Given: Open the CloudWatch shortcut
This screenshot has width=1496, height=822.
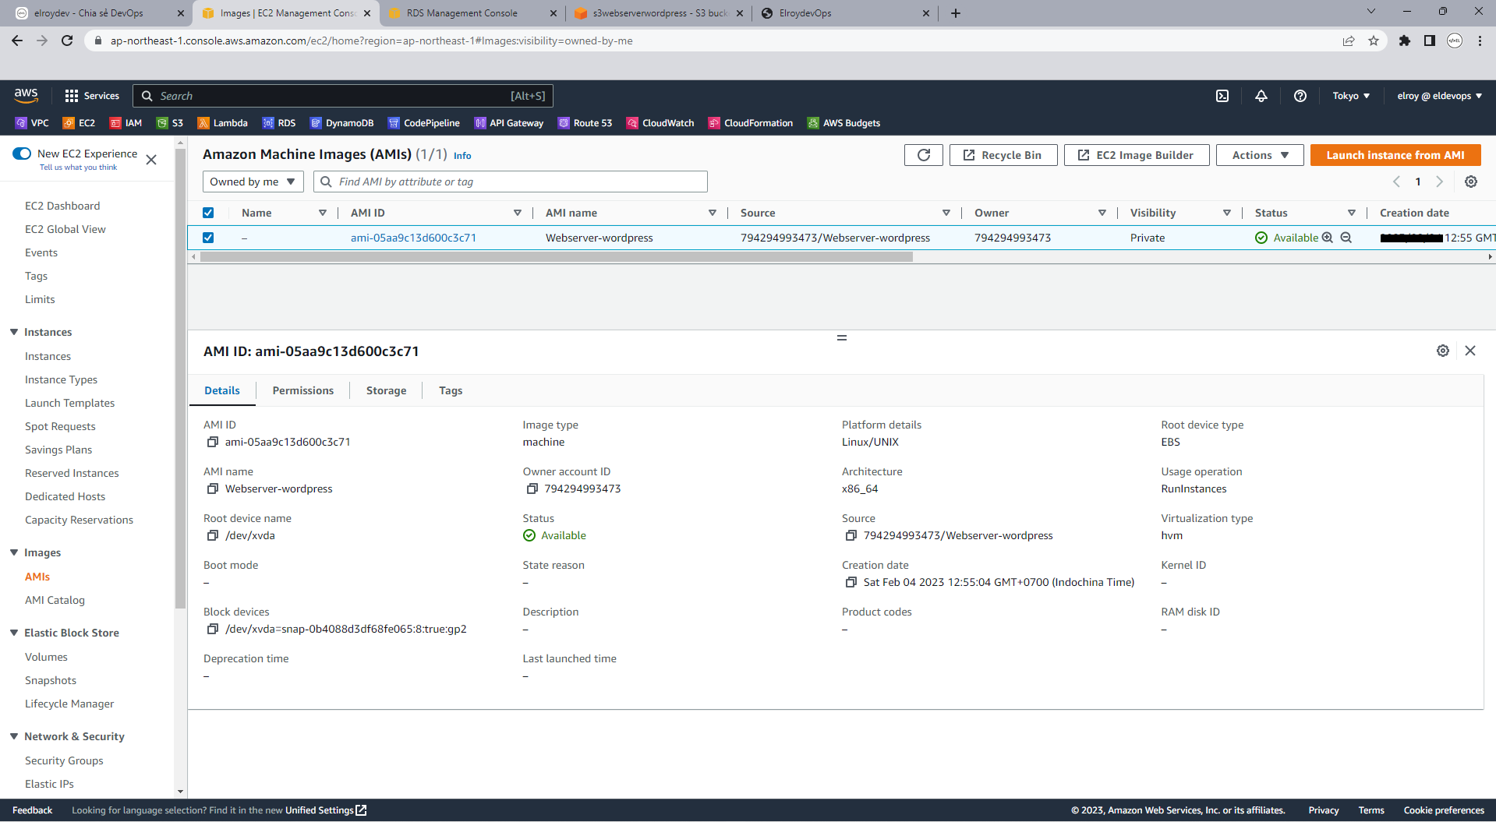Looking at the screenshot, I should tap(660, 123).
